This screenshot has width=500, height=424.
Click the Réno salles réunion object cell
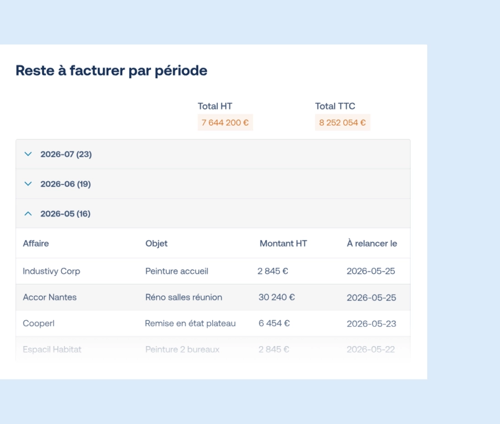[x=183, y=297]
